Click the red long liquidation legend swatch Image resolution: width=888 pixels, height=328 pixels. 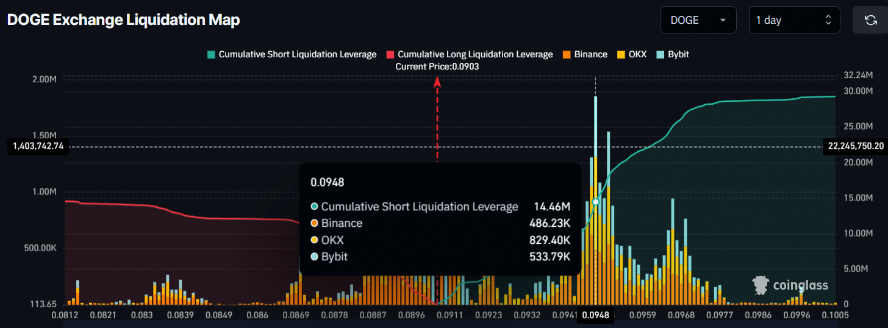390,54
